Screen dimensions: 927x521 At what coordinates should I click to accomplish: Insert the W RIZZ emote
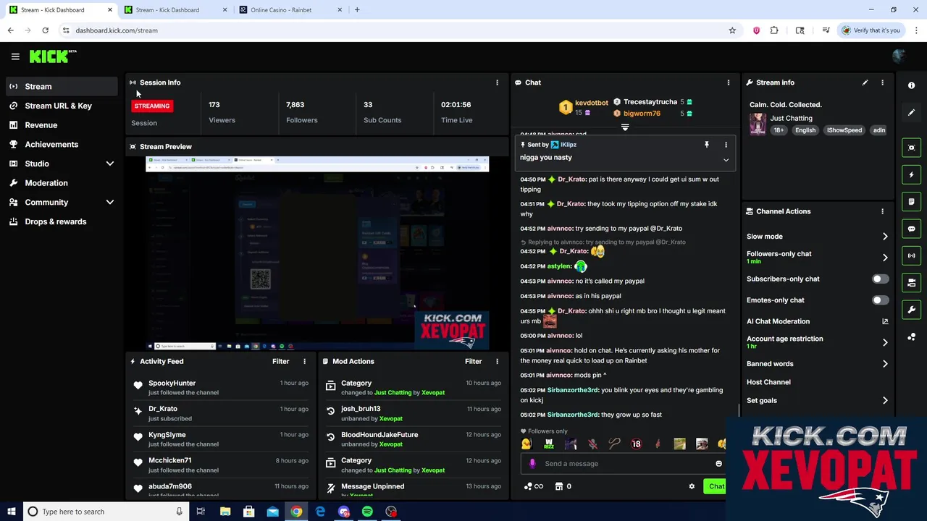549,444
